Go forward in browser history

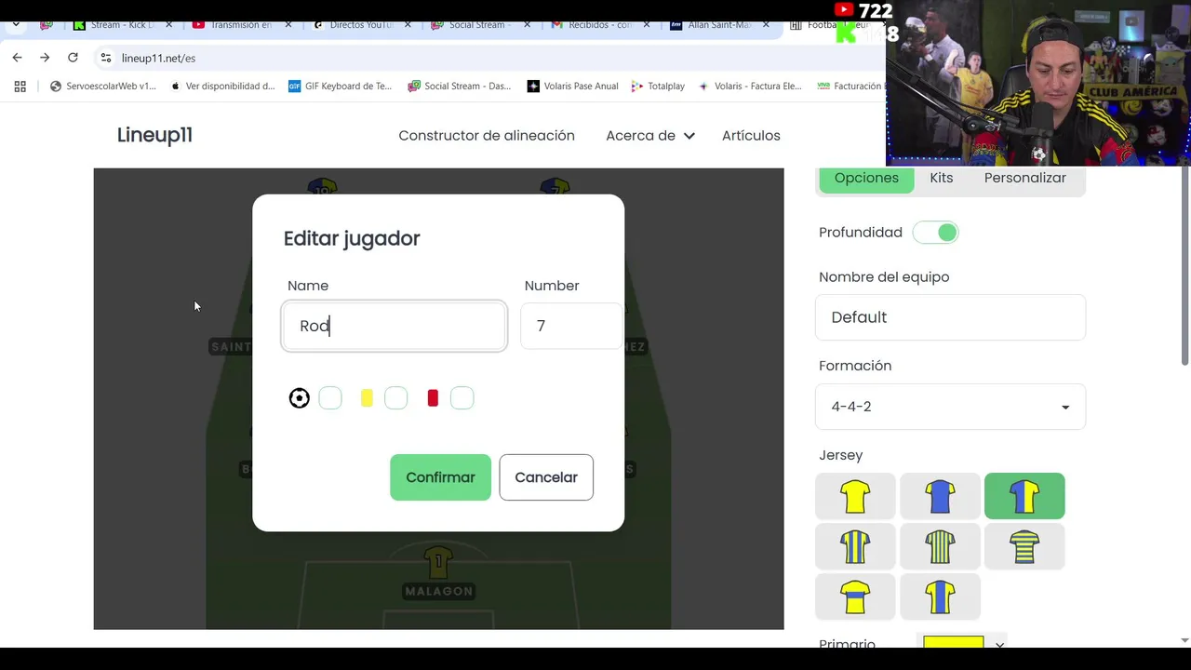pos(45,58)
